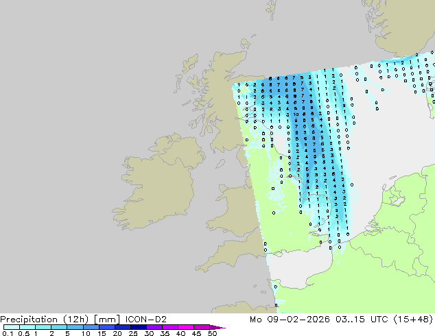Select the 1–2 mm legend color
This screenshot has height=336, width=435.
coord(43,327)
